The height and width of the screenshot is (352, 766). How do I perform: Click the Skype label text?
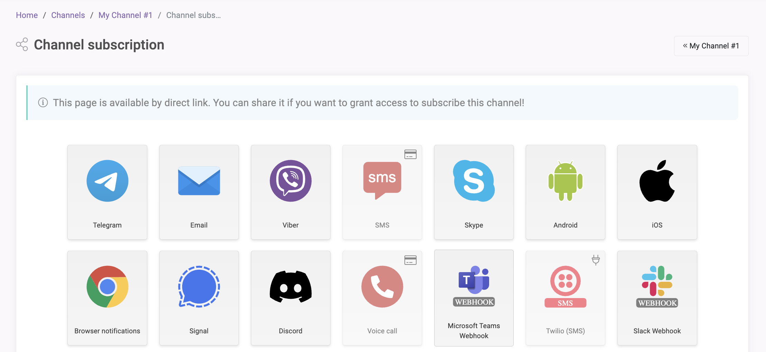(474, 225)
